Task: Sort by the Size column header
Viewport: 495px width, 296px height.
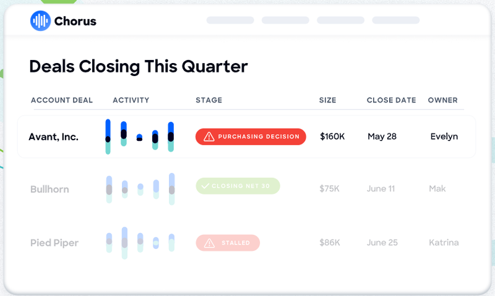Action: (x=328, y=100)
